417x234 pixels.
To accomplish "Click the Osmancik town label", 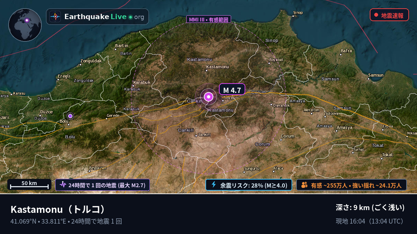I will 281,105.
